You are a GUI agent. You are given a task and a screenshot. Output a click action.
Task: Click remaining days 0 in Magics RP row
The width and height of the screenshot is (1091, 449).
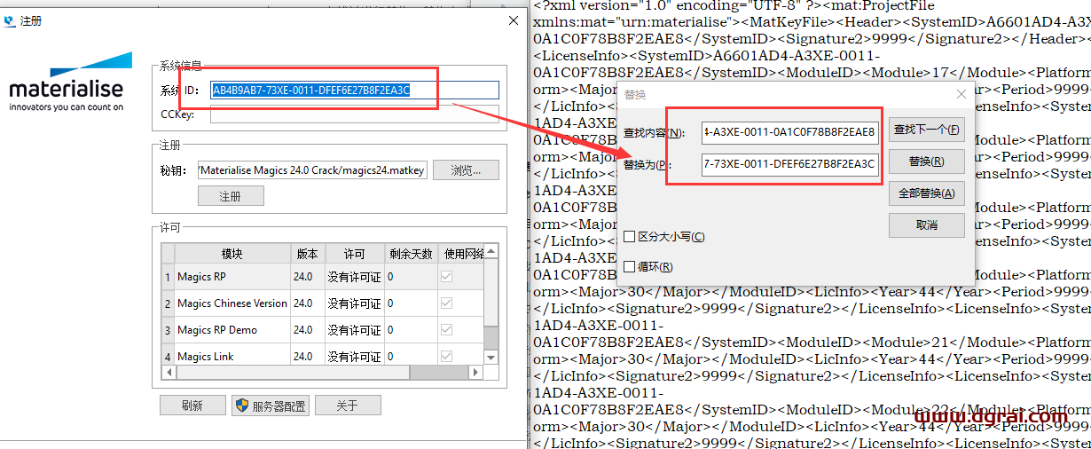pyautogui.click(x=412, y=277)
